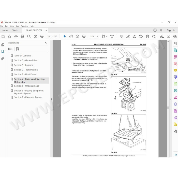Viewport: 178px width, 178px height.
Task: Open Bookmarks panel ribbon icon
Action: click(3, 52)
